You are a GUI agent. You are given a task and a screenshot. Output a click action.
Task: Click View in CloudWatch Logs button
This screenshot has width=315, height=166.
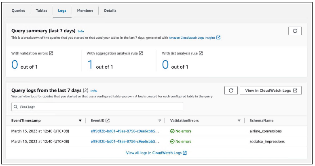pyautogui.click(x=271, y=90)
